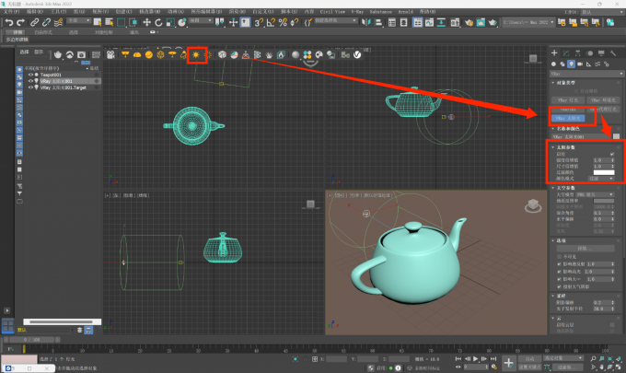Click the Mirror tool icon
Image resolution: width=626 pixels, height=373 pixels.
365,22
